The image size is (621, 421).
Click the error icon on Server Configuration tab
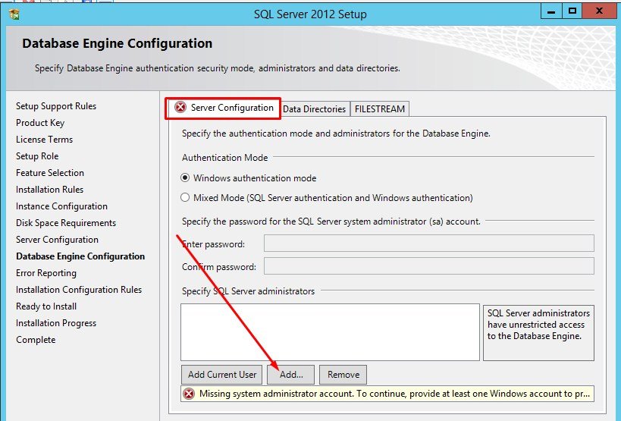(x=180, y=107)
